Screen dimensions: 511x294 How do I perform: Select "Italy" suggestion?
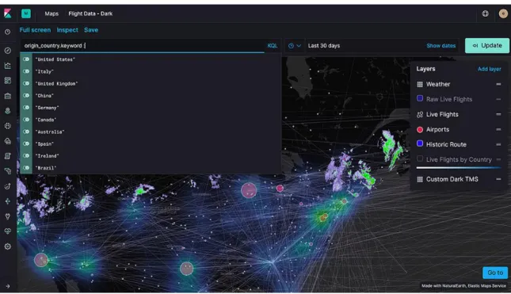151,71
